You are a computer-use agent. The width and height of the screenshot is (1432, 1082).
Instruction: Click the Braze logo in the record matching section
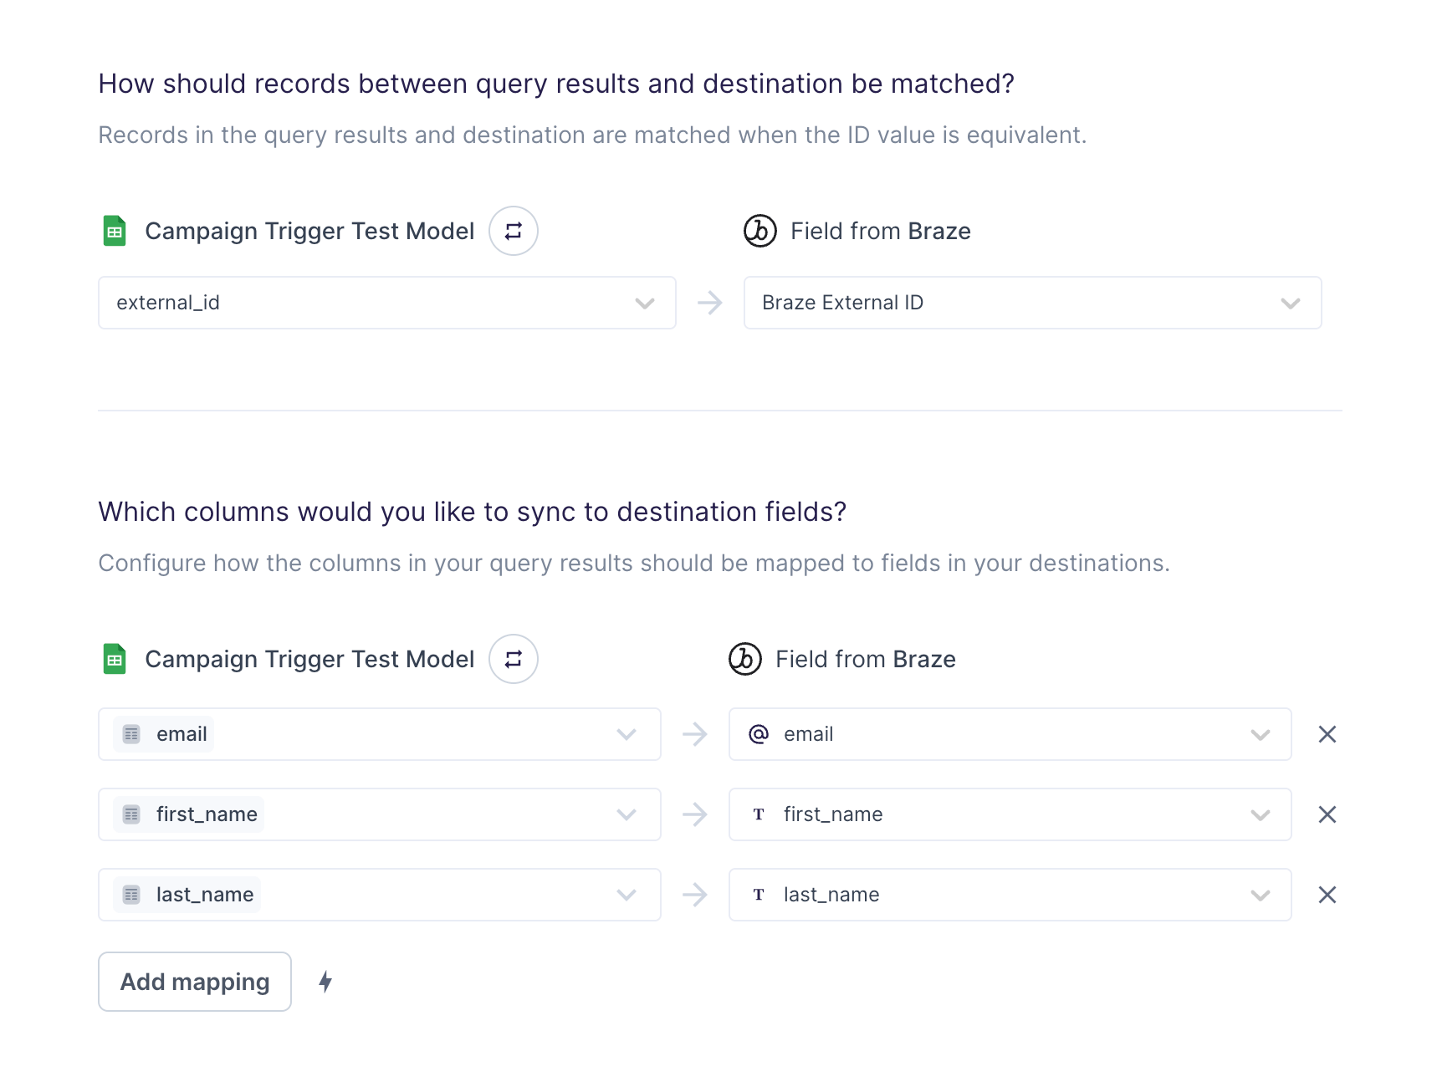point(760,231)
